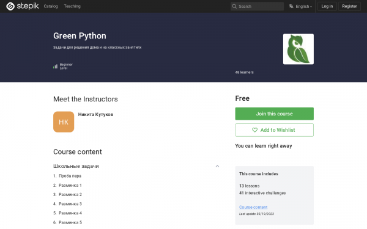Click the Log in button
The height and width of the screenshot is (229, 367).
[327, 6]
